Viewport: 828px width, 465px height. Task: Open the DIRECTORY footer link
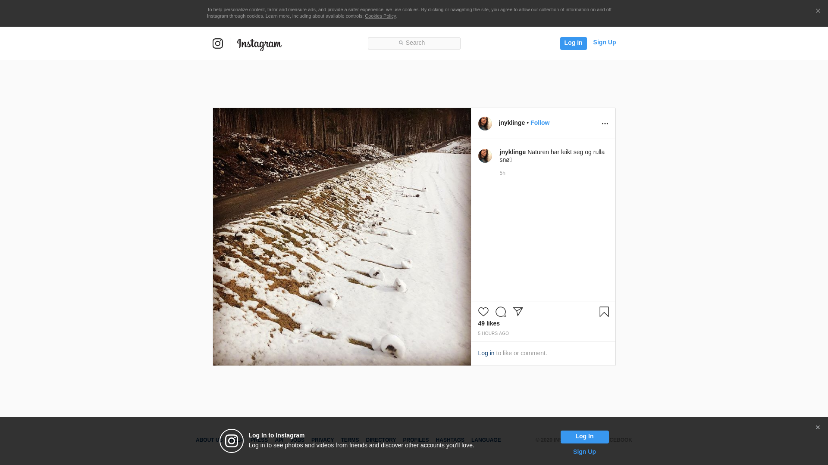point(381,440)
